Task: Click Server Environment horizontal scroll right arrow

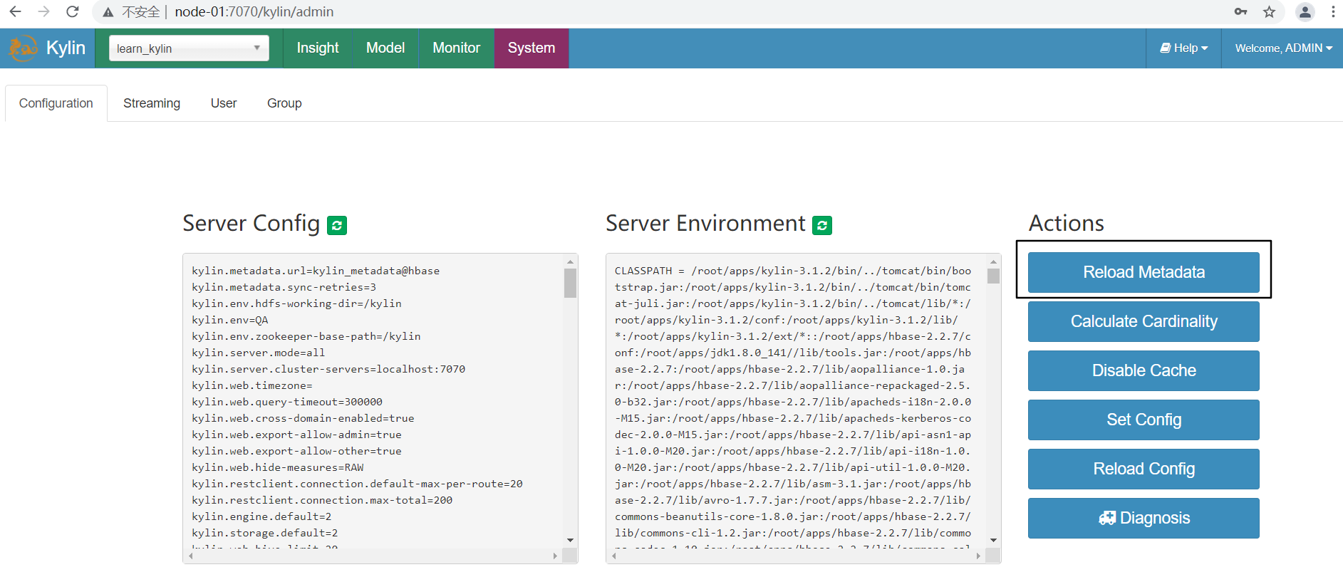Action: click(978, 556)
